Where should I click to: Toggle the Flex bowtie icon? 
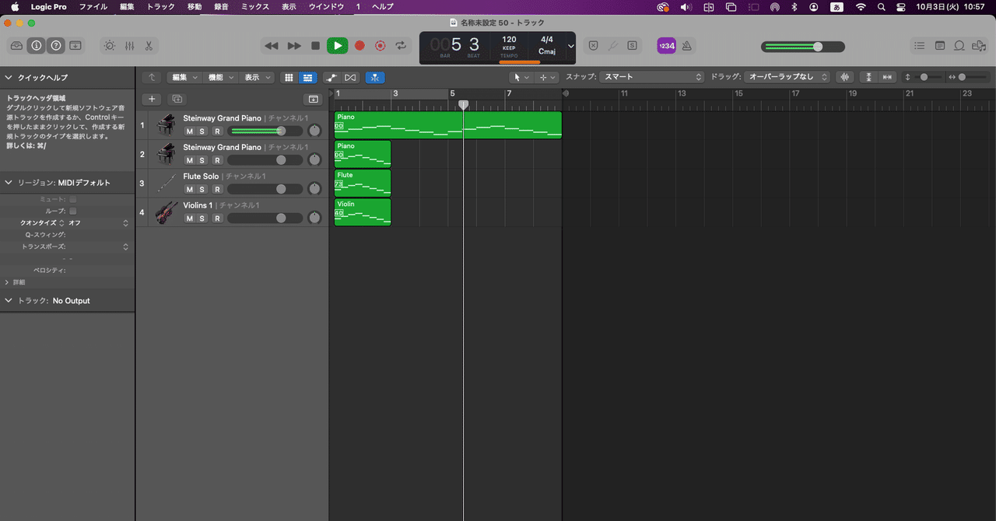[351, 77]
